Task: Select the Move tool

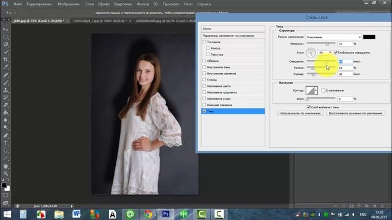Action: point(6,29)
